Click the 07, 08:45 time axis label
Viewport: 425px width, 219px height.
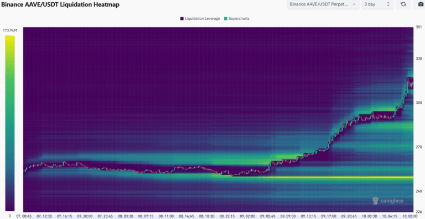(x=24, y=216)
